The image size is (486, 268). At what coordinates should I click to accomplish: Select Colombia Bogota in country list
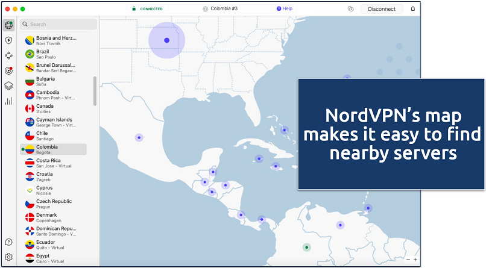pyautogui.click(x=54, y=149)
